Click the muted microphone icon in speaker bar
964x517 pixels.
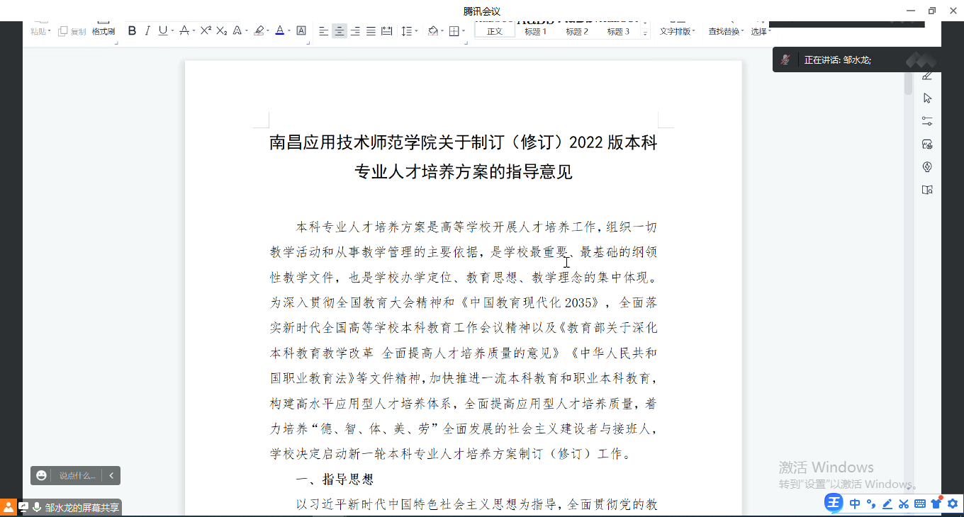(785, 60)
